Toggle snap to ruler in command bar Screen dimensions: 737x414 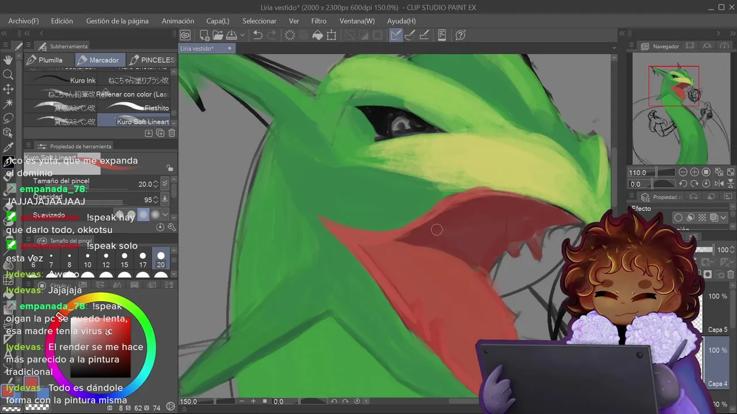(x=396, y=35)
